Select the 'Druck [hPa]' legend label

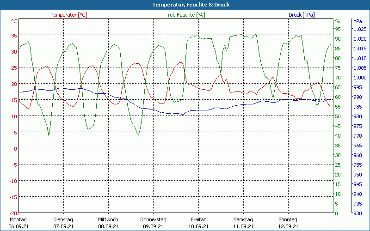(302, 15)
